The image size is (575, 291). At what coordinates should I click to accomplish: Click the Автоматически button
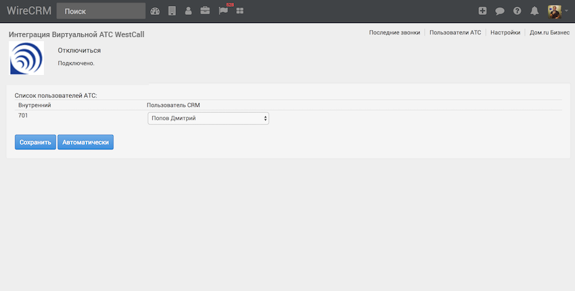click(x=85, y=142)
